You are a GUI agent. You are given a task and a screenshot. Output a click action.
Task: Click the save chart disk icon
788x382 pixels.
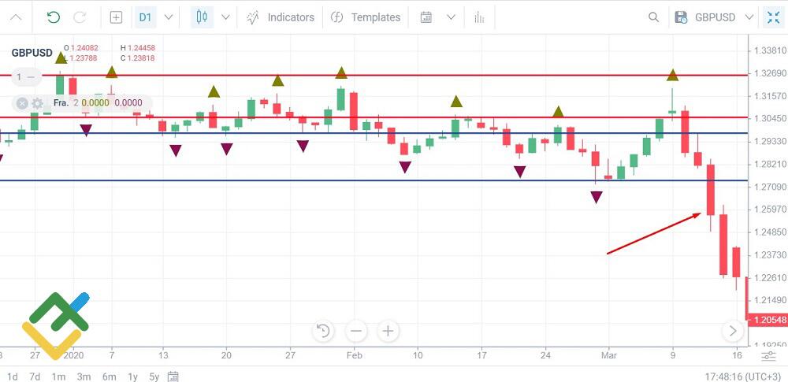[681, 17]
